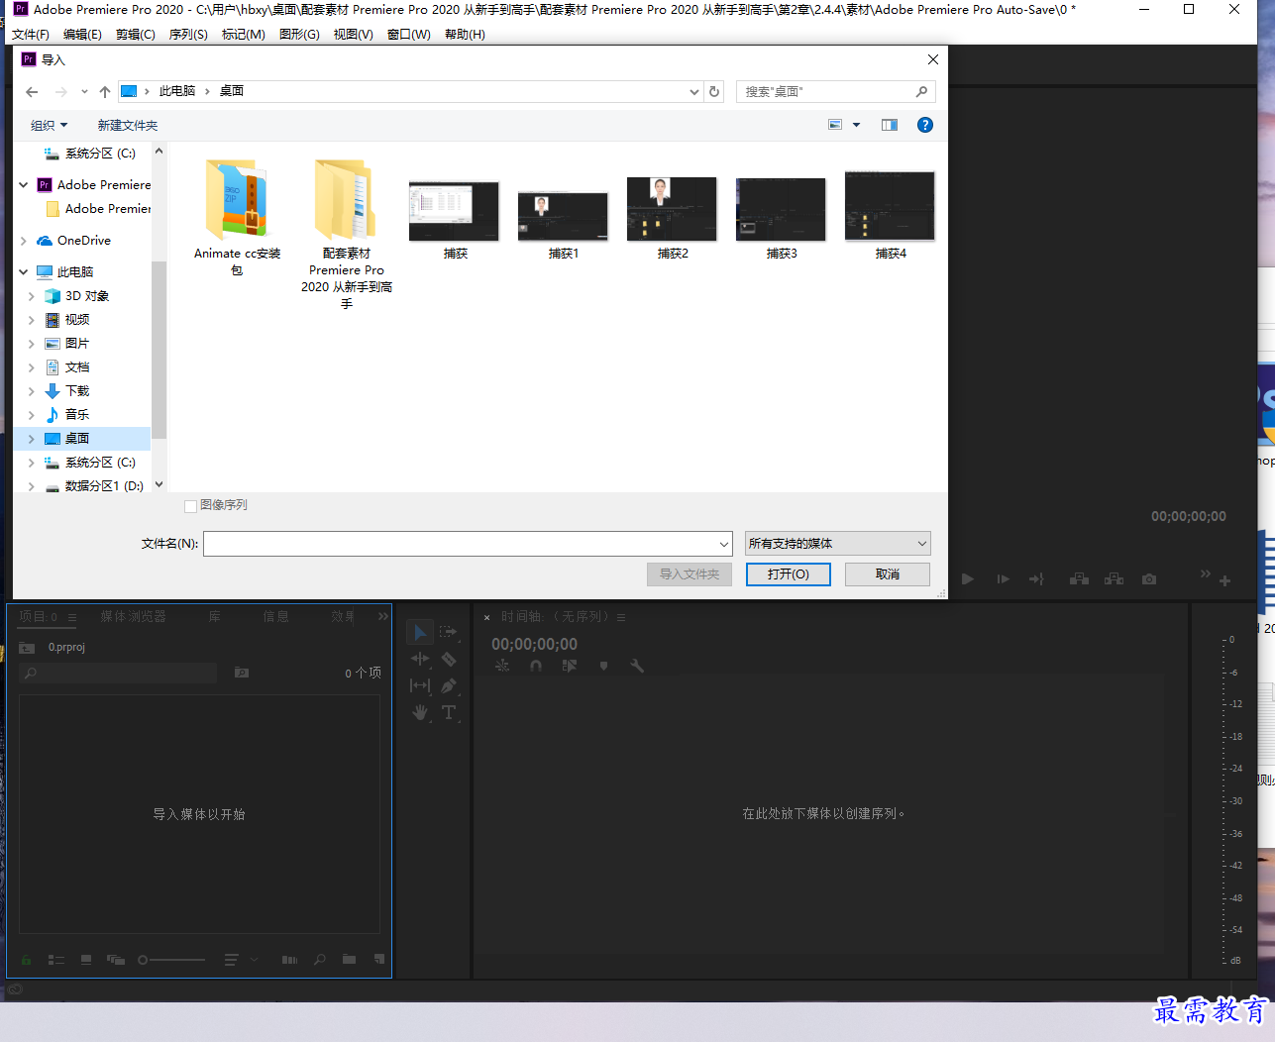Open timeline display settings wrench
Viewport: 1275px width, 1042px height.
(x=637, y=667)
